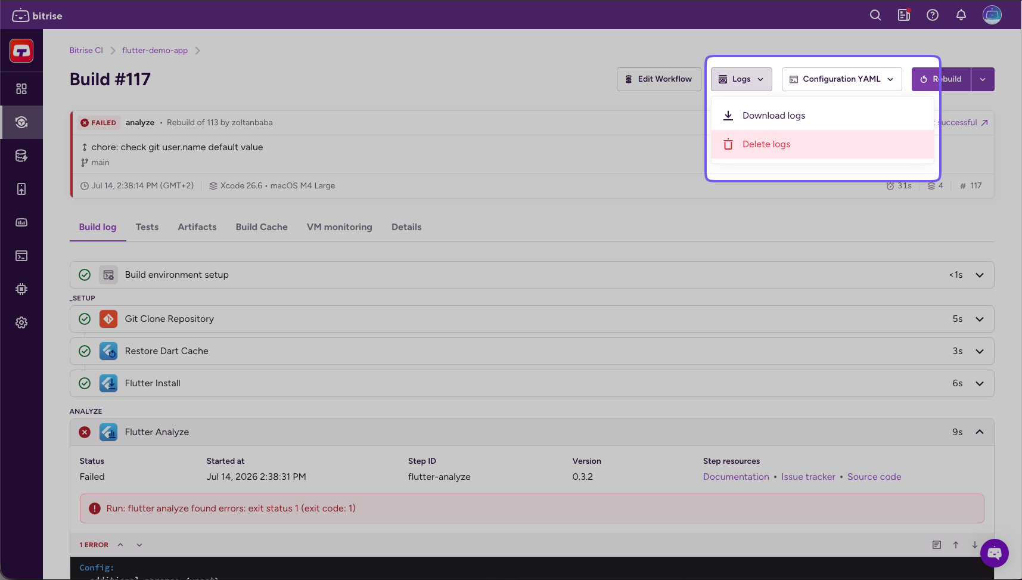Image resolution: width=1022 pixels, height=580 pixels.
Task: Choose Download logs from menu
Action: pyautogui.click(x=822, y=116)
